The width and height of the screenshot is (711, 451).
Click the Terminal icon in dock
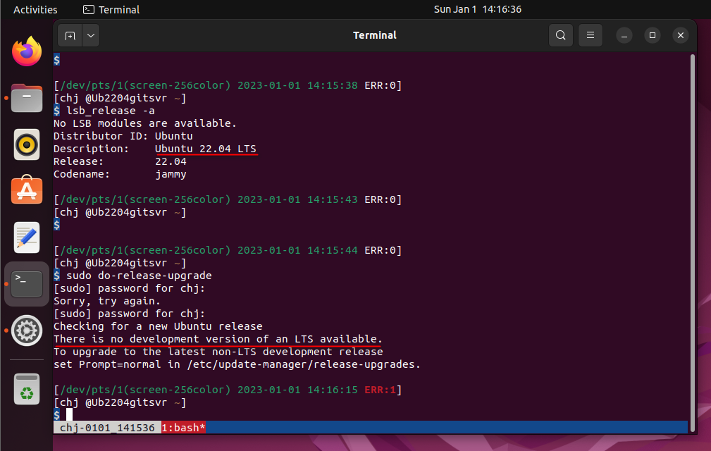click(x=27, y=284)
